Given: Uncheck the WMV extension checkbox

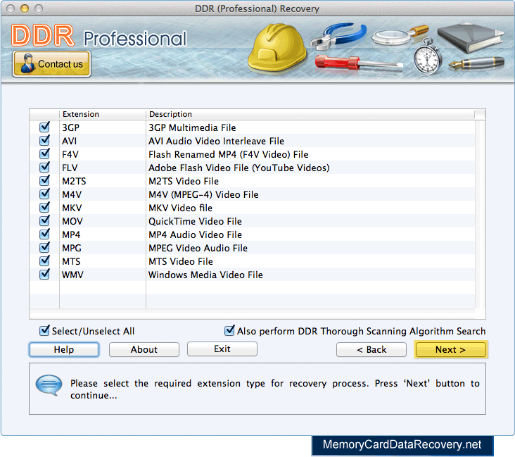Looking at the screenshot, I should coord(44,274).
